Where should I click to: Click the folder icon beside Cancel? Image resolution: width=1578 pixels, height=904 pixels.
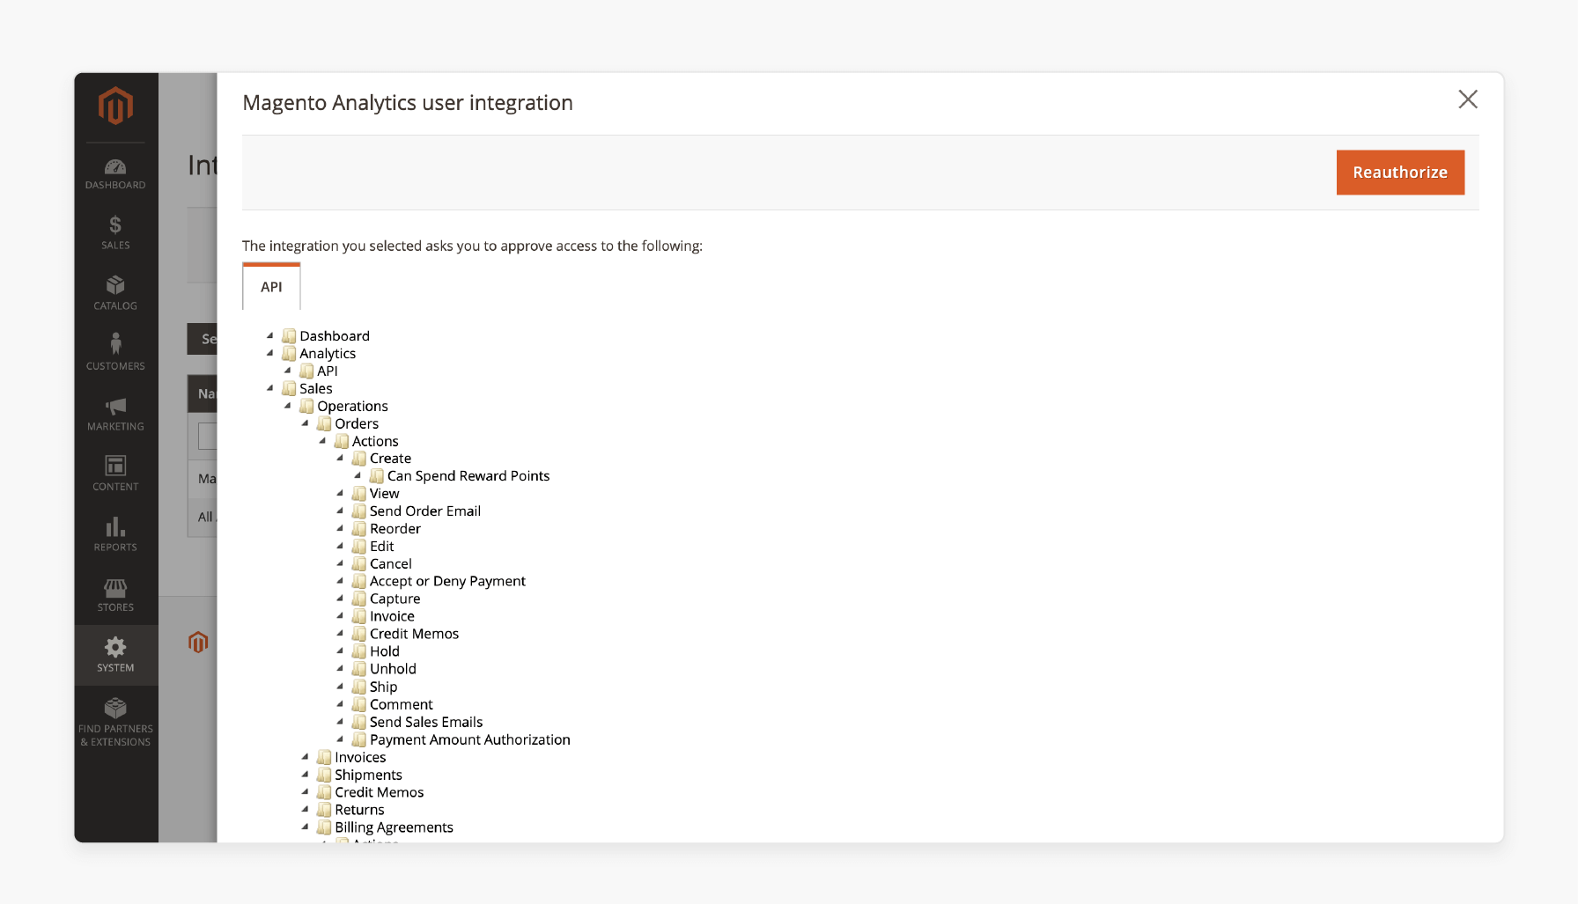click(359, 563)
